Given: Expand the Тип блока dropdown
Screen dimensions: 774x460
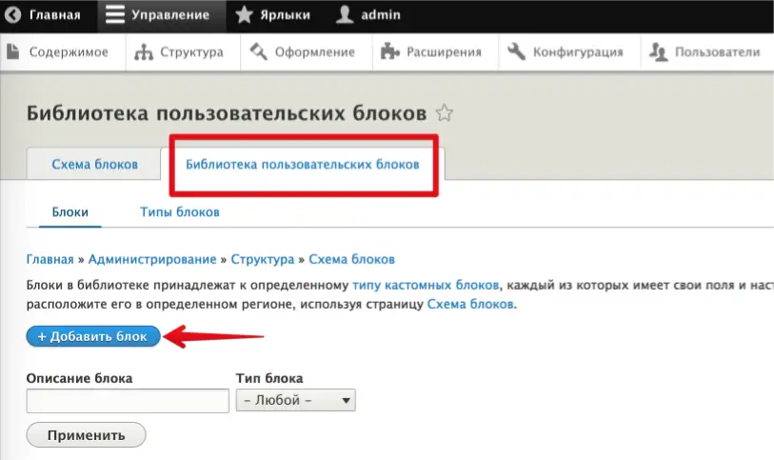Looking at the screenshot, I should [295, 401].
